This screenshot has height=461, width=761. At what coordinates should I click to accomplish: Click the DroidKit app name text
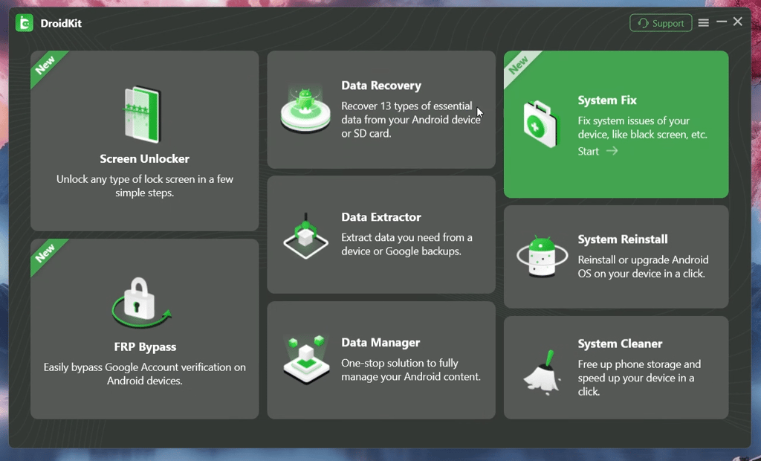(x=61, y=23)
